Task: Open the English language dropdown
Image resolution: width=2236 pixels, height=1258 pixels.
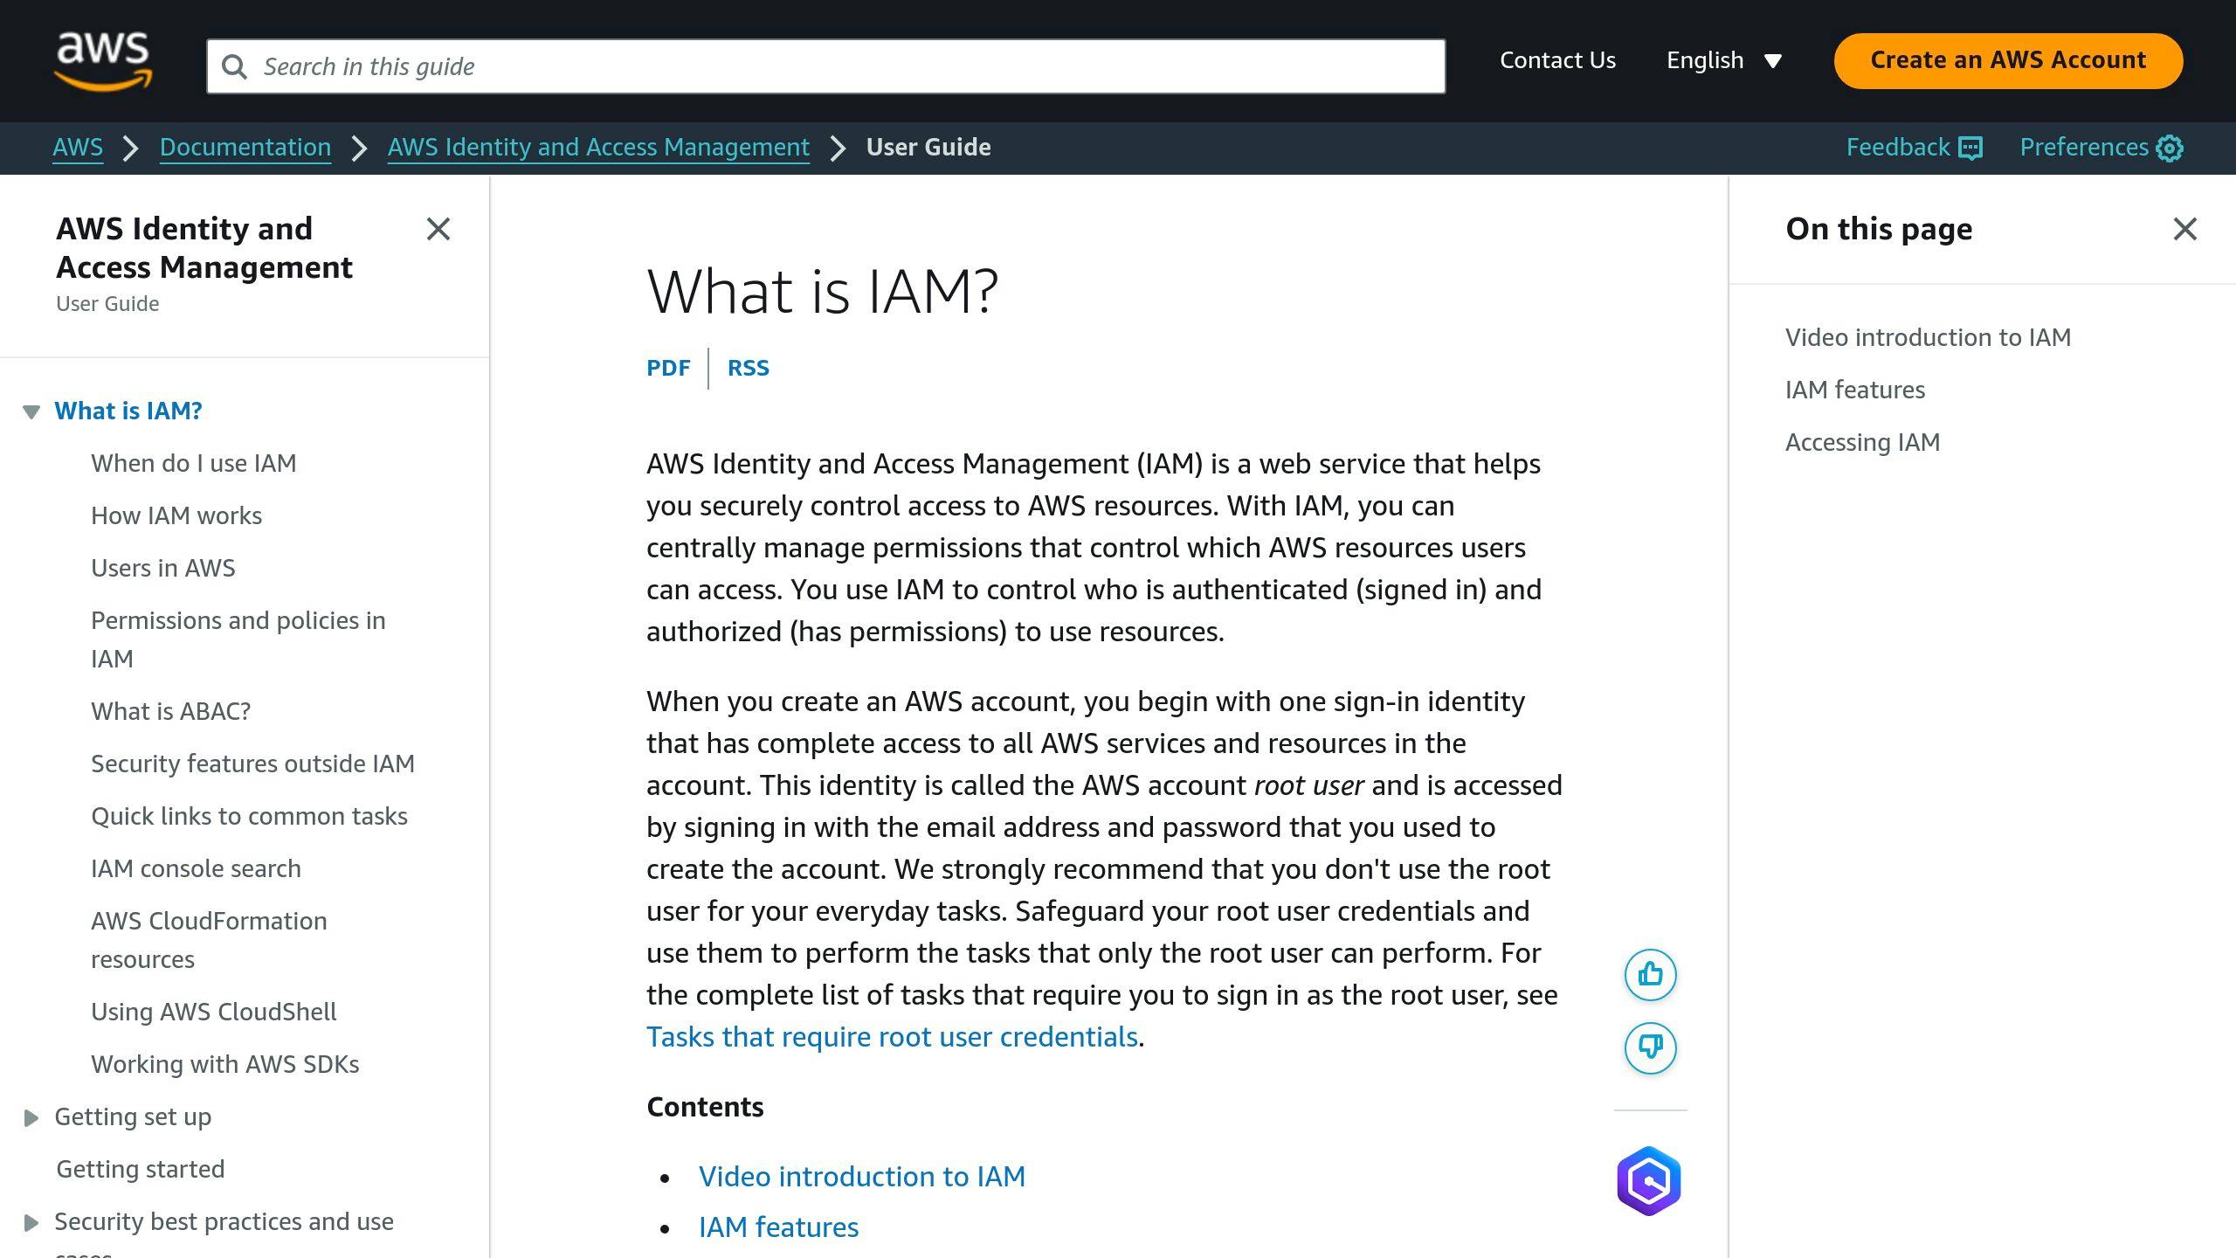Action: click(x=1723, y=60)
